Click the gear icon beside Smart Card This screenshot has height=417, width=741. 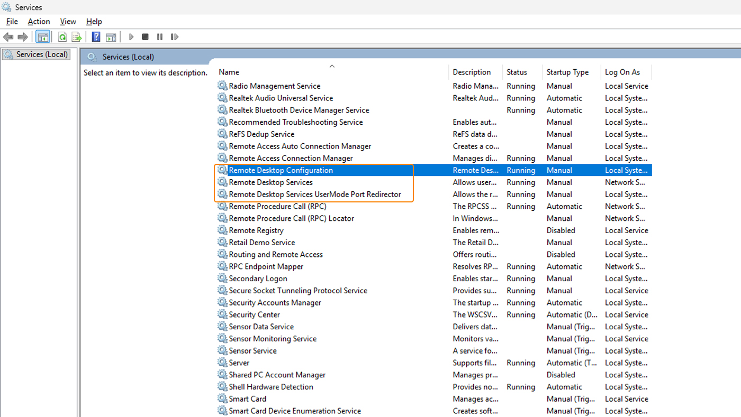click(222, 399)
